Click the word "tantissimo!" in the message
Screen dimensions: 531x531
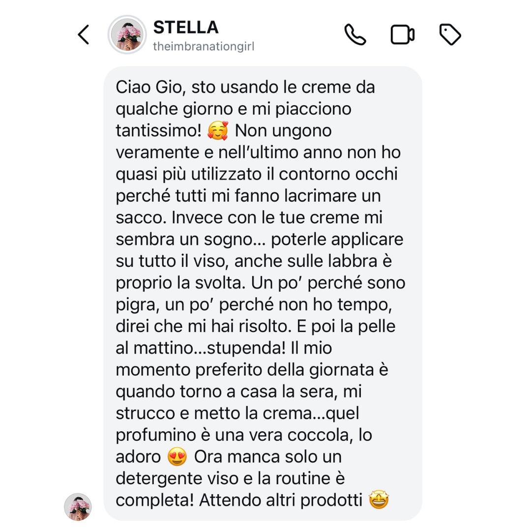click(x=159, y=131)
